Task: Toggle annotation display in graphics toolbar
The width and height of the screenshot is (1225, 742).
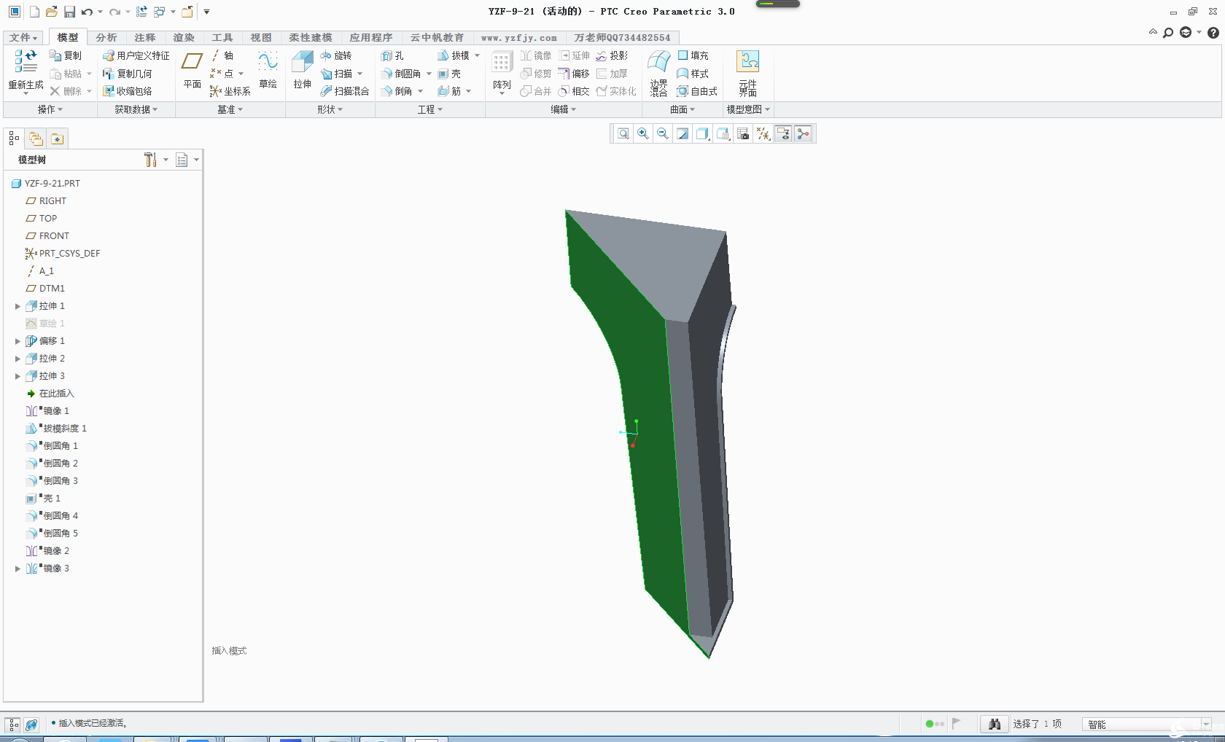Action: click(783, 134)
